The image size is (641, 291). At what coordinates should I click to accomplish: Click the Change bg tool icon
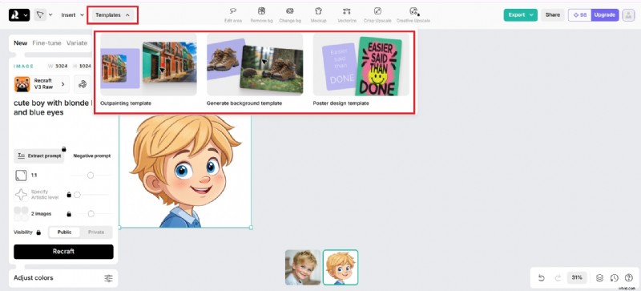tap(290, 11)
